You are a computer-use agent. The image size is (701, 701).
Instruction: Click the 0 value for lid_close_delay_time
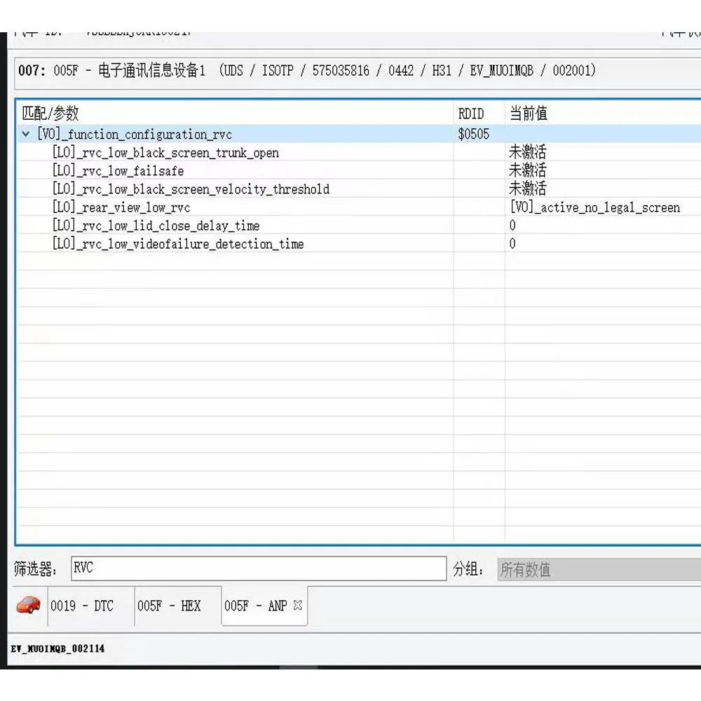click(512, 225)
